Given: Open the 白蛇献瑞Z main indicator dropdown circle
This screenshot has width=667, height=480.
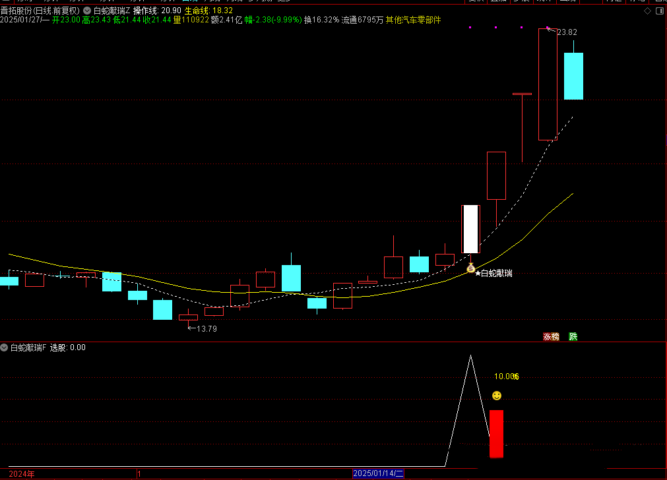Looking at the screenshot, I should (x=87, y=11).
